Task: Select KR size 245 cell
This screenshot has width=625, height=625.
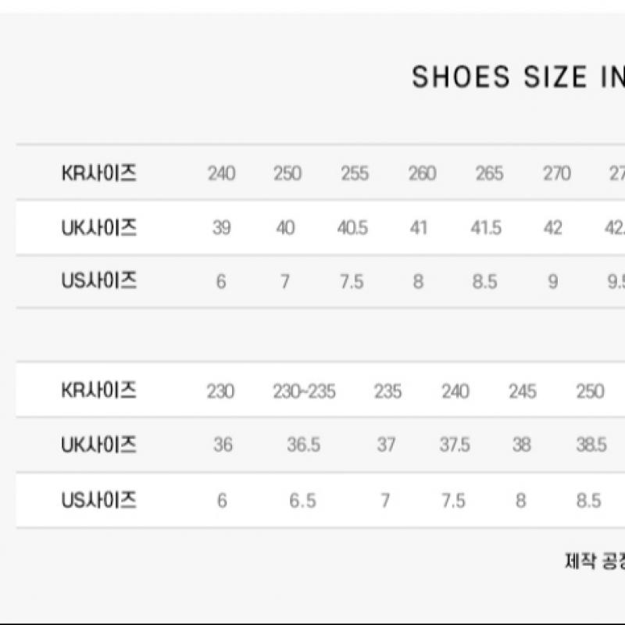Action: (x=522, y=391)
